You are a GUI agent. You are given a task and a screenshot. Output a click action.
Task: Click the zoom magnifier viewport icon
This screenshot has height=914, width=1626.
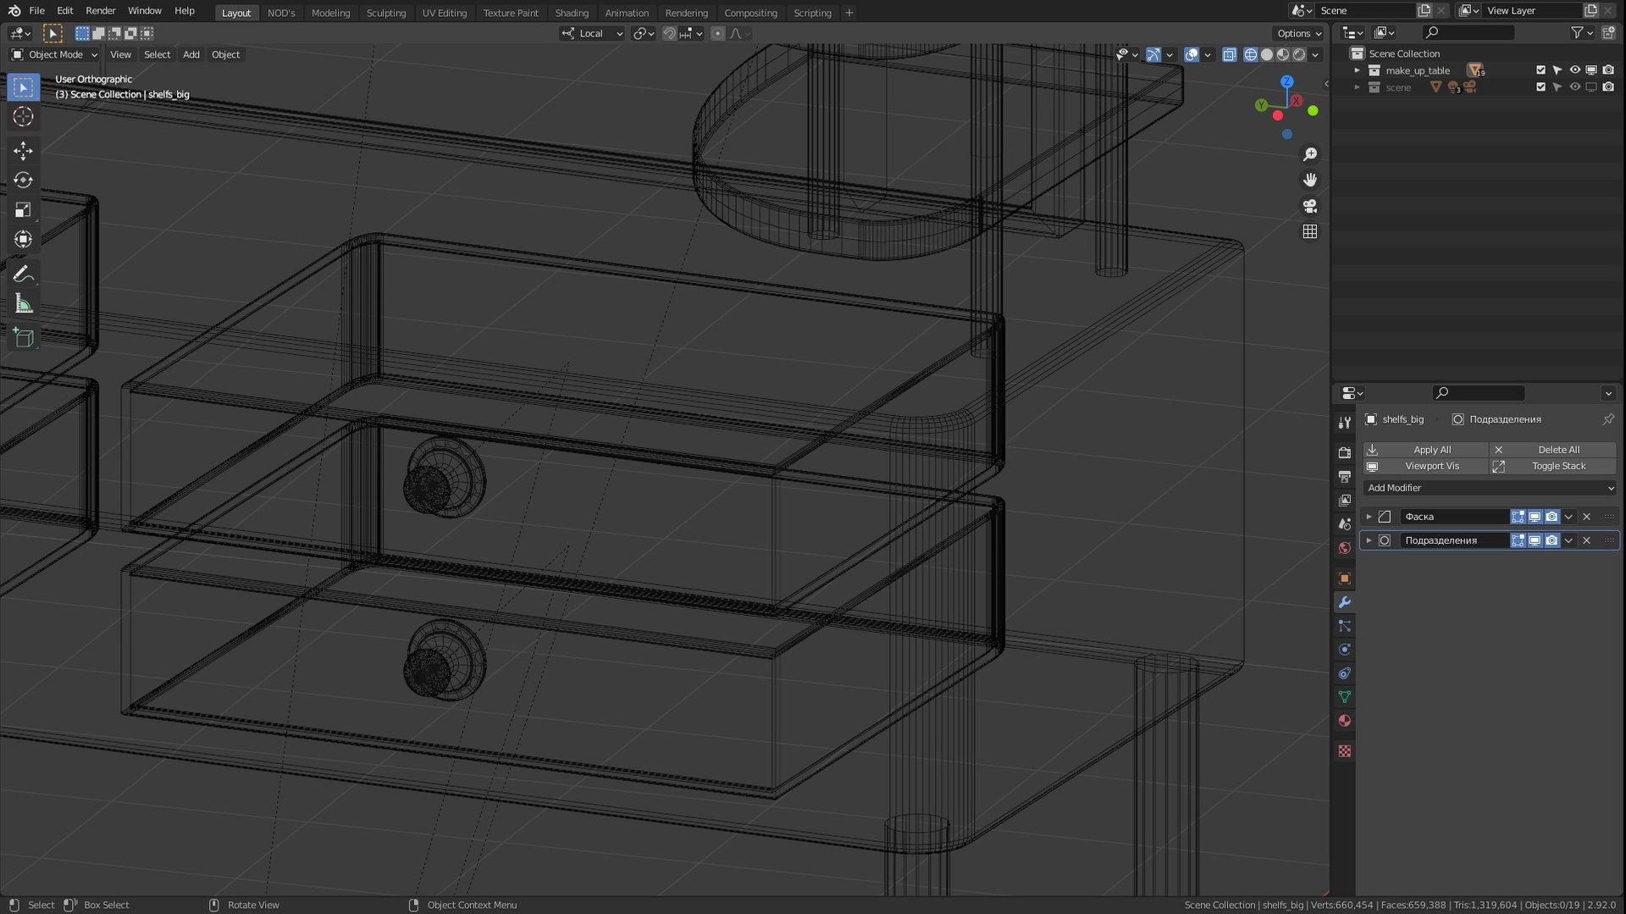coord(1310,154)
